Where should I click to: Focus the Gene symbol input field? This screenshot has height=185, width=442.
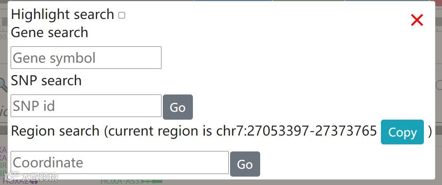tap(86, 58)
